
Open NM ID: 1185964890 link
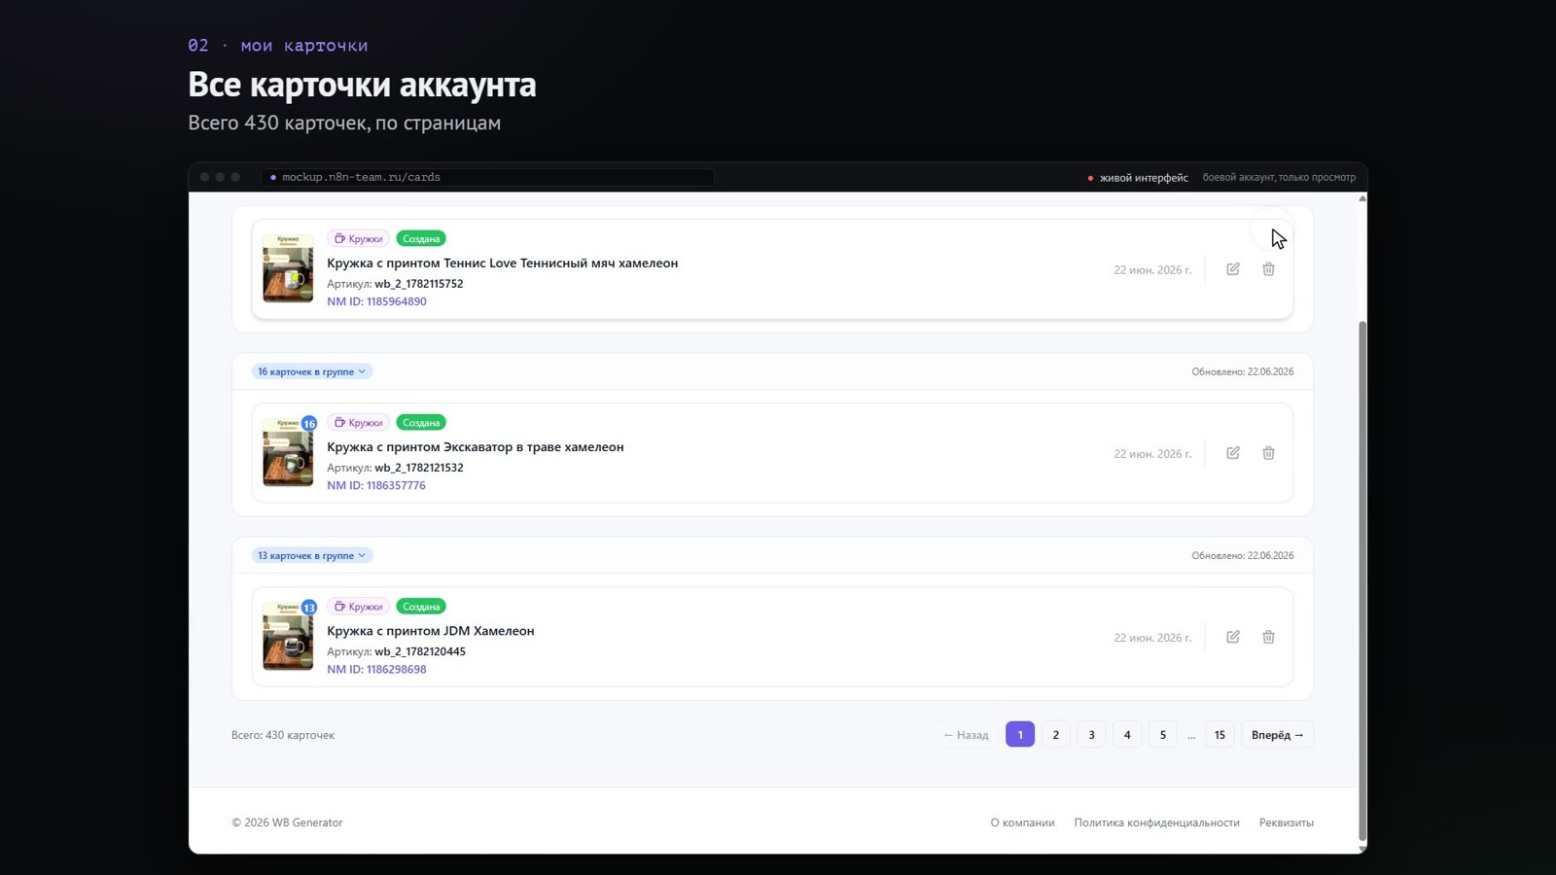pos(376,301)
